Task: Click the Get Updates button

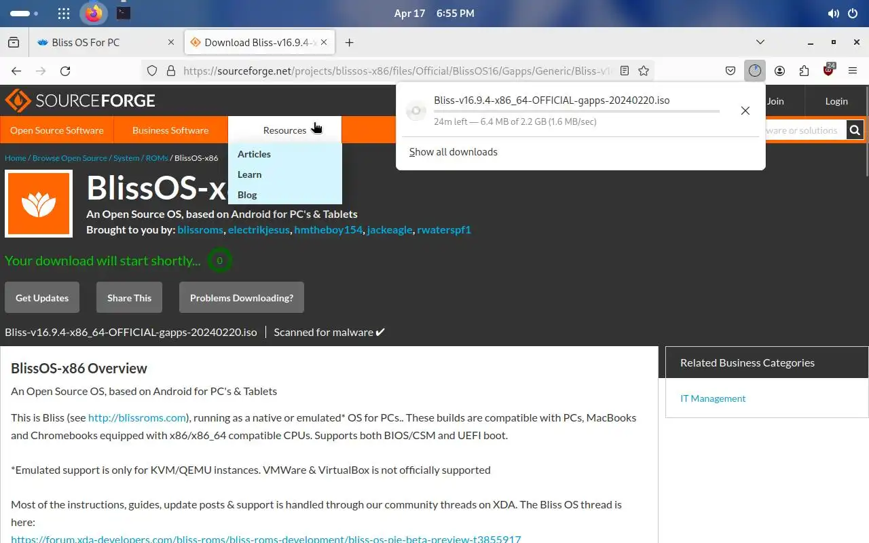Action: pos(42,297)
